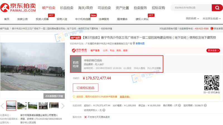Open the 拍卖公告 menu item

(23, 19)
